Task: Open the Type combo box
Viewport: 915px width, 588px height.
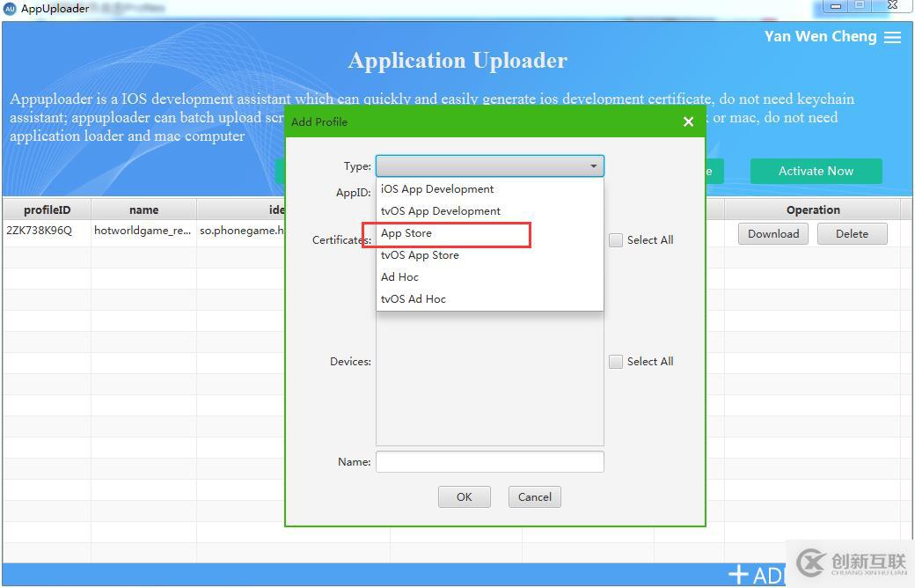Action: coord(489,165)
